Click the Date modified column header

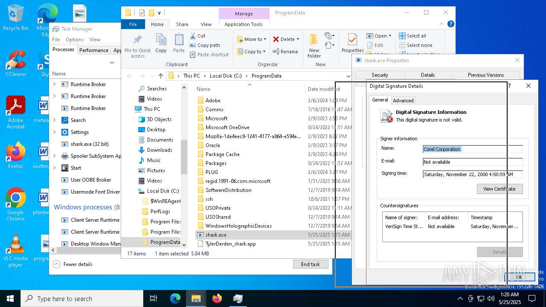point(324,89)
